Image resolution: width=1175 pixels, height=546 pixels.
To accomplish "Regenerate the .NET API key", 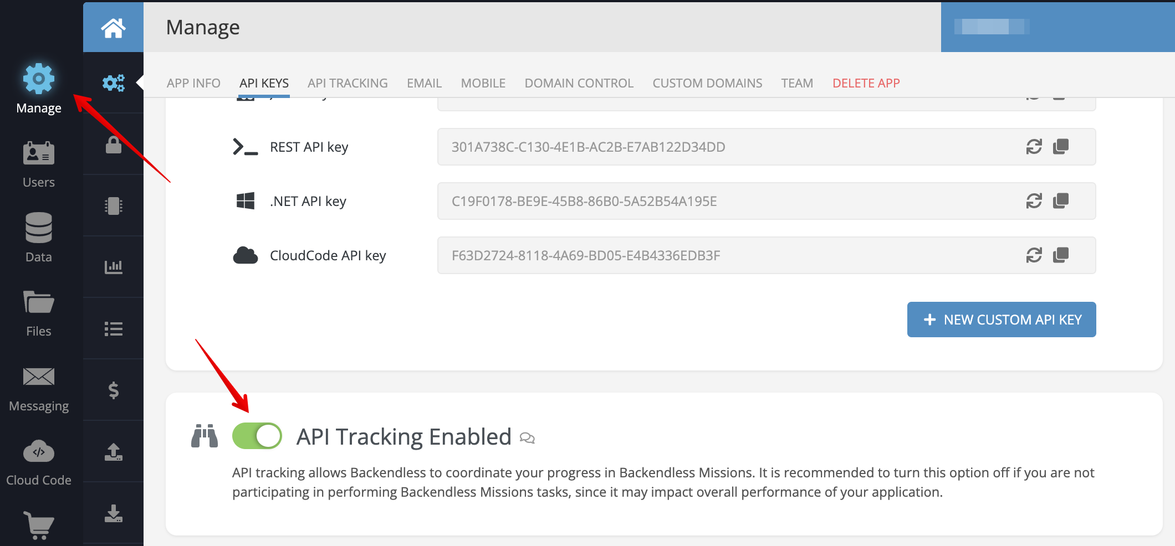I will click(1034, 201).
